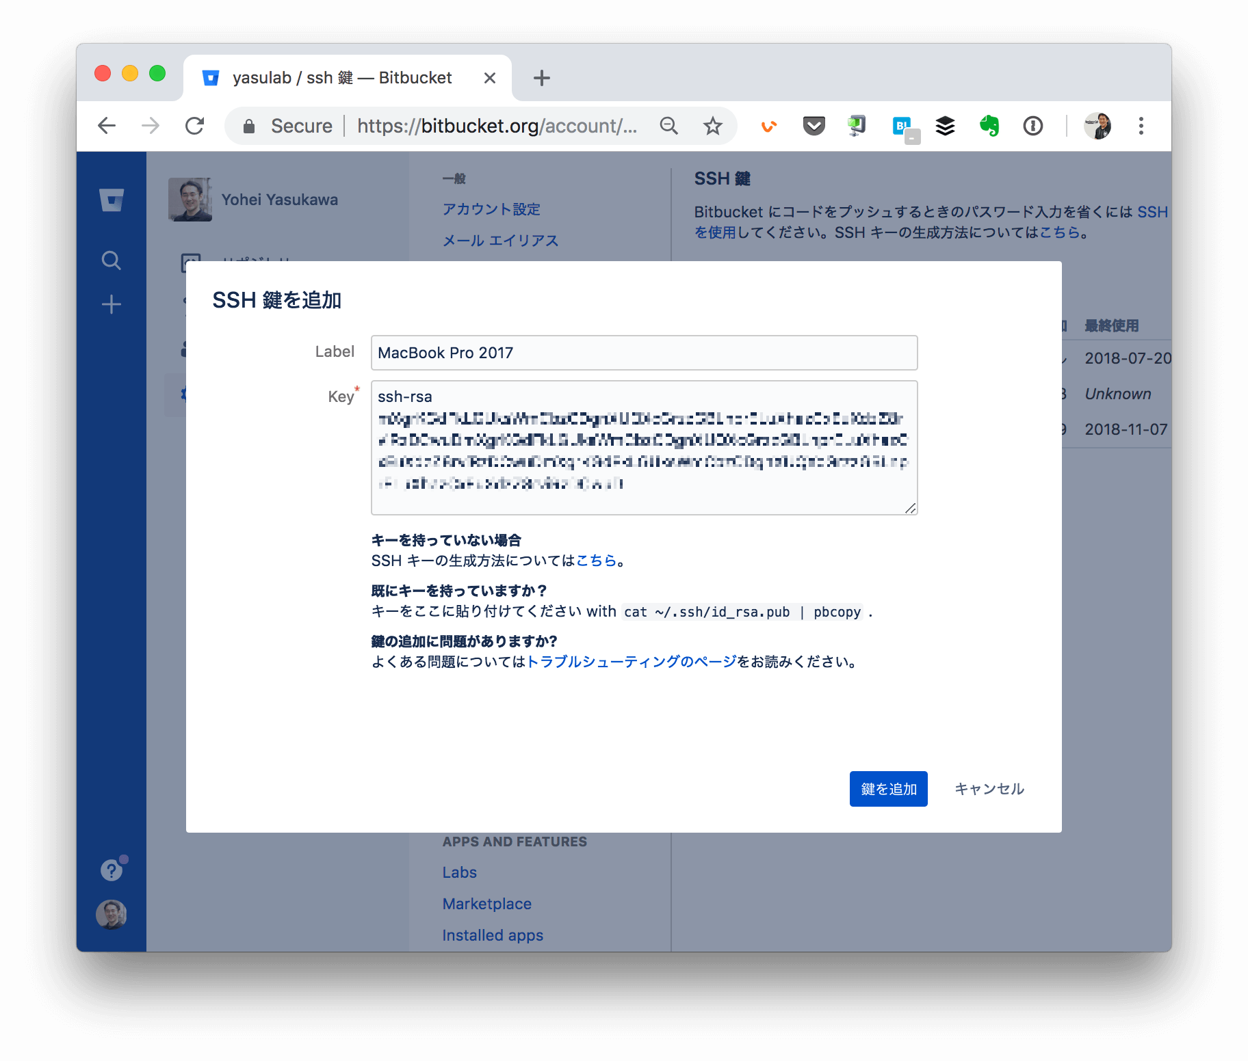Click the textarea resize handle
The width and height of the screenshot is (1248, 1061).
click(x=910, y=508)
